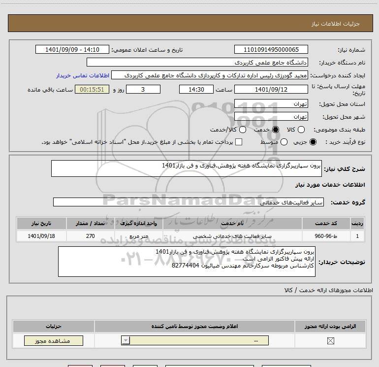This screenshot has height=367, width=379.
Task: Click the مشاهده مجوز button
Action: click(54, 340)
